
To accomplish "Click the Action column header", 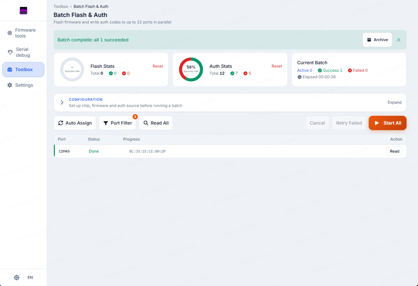I will click(x=396, y=139).
